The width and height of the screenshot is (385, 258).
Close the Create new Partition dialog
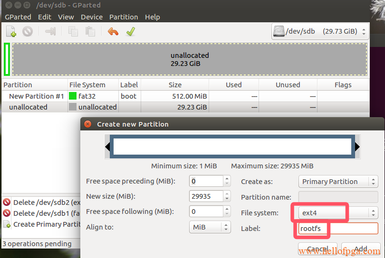pyautogui.click(x=87, y=124)
